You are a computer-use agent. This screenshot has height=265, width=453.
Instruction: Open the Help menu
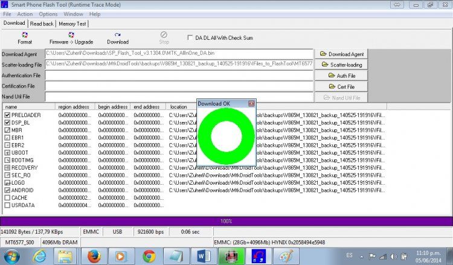pos(95,14)
